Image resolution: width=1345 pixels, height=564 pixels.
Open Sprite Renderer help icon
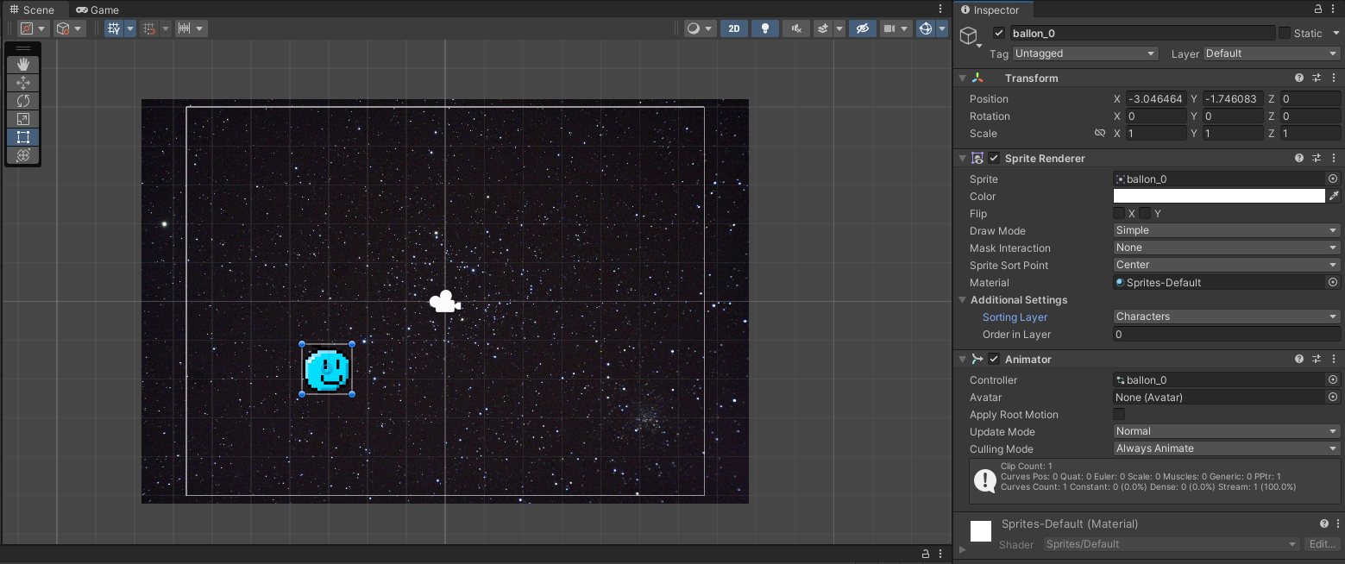point(1299,158)
